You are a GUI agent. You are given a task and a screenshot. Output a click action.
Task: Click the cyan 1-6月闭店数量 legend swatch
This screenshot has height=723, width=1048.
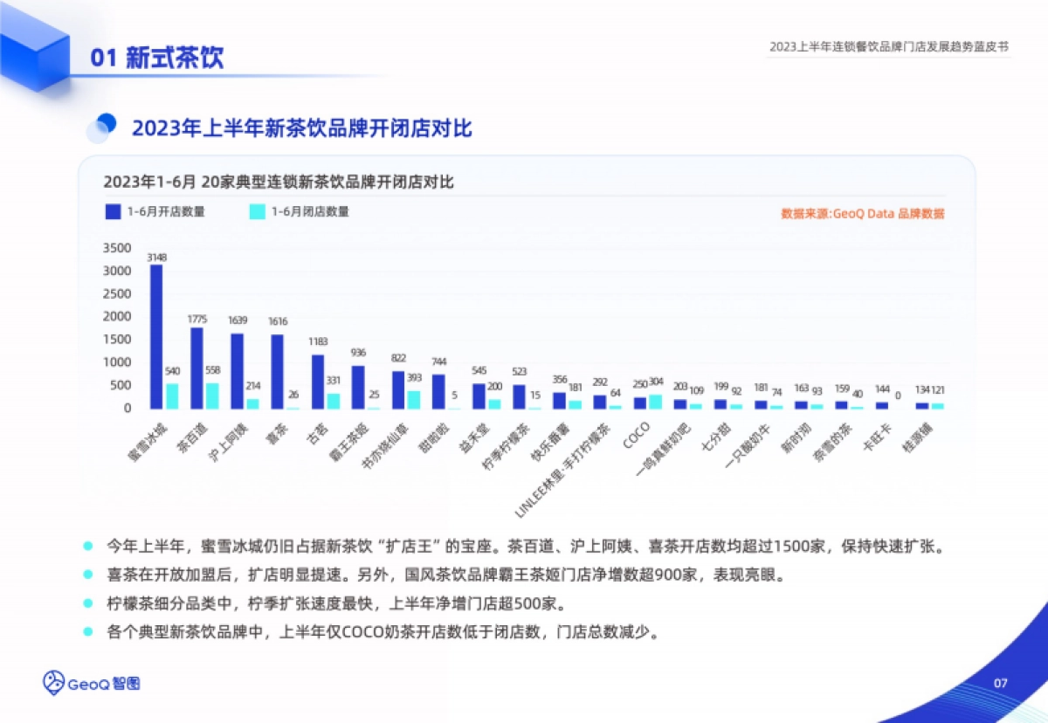[257, 211]
